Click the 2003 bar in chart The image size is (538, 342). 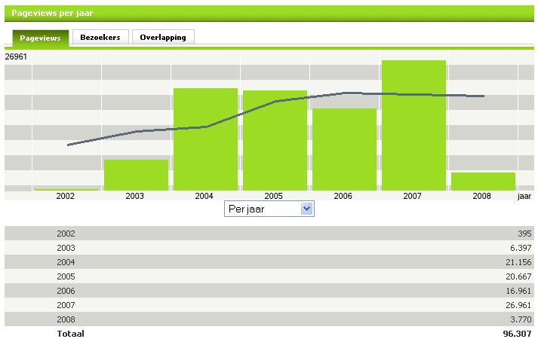tap(136, 175)
